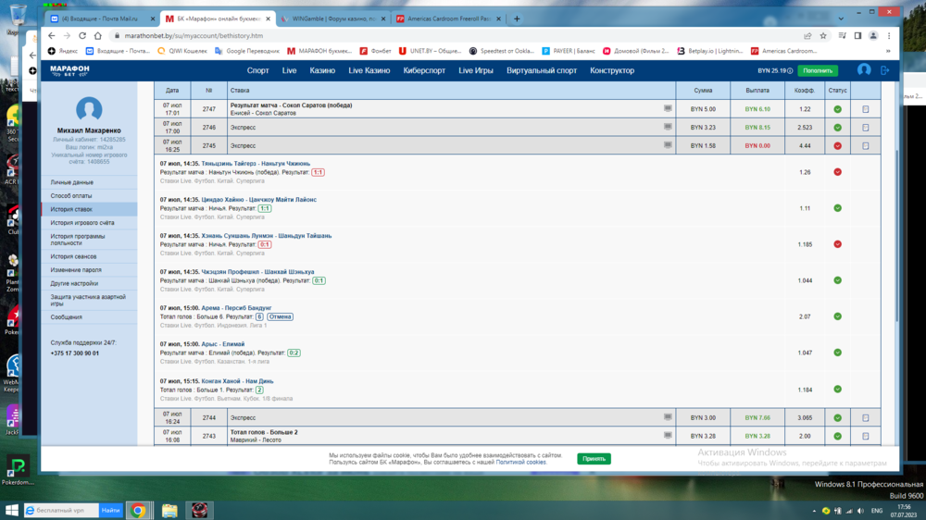926x520 pixels.
Task: Open receipt icon for bet 2747
Action: [865, 109]
